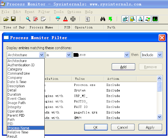
Task: Open the Tools menu
Action: pos(59,12)
